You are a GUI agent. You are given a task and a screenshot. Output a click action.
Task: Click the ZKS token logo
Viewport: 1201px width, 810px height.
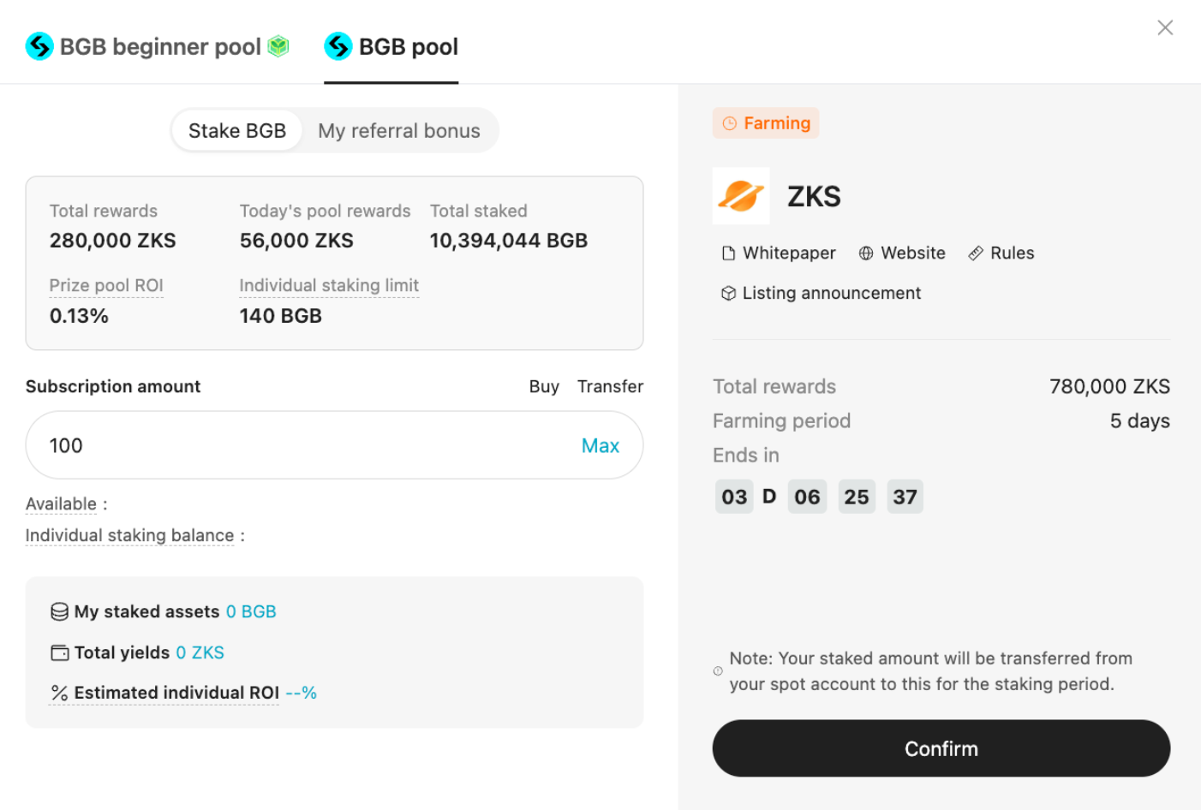tap(741, 196)
